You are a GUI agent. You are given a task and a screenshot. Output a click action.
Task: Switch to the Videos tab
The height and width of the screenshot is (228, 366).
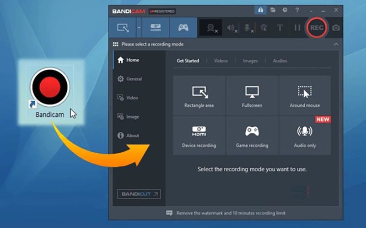pos(221,61)
